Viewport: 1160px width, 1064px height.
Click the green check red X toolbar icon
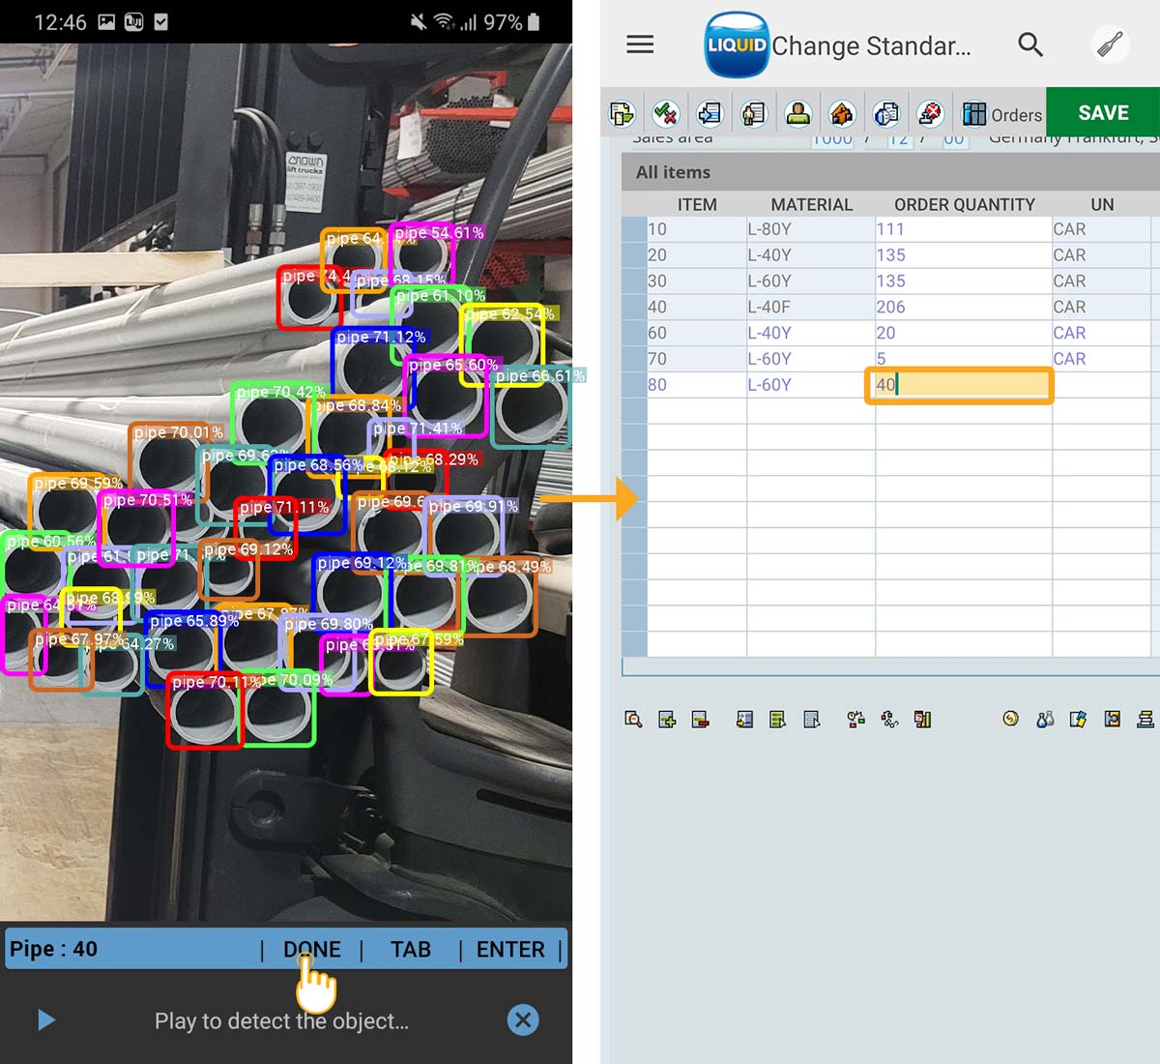[665, 114]
